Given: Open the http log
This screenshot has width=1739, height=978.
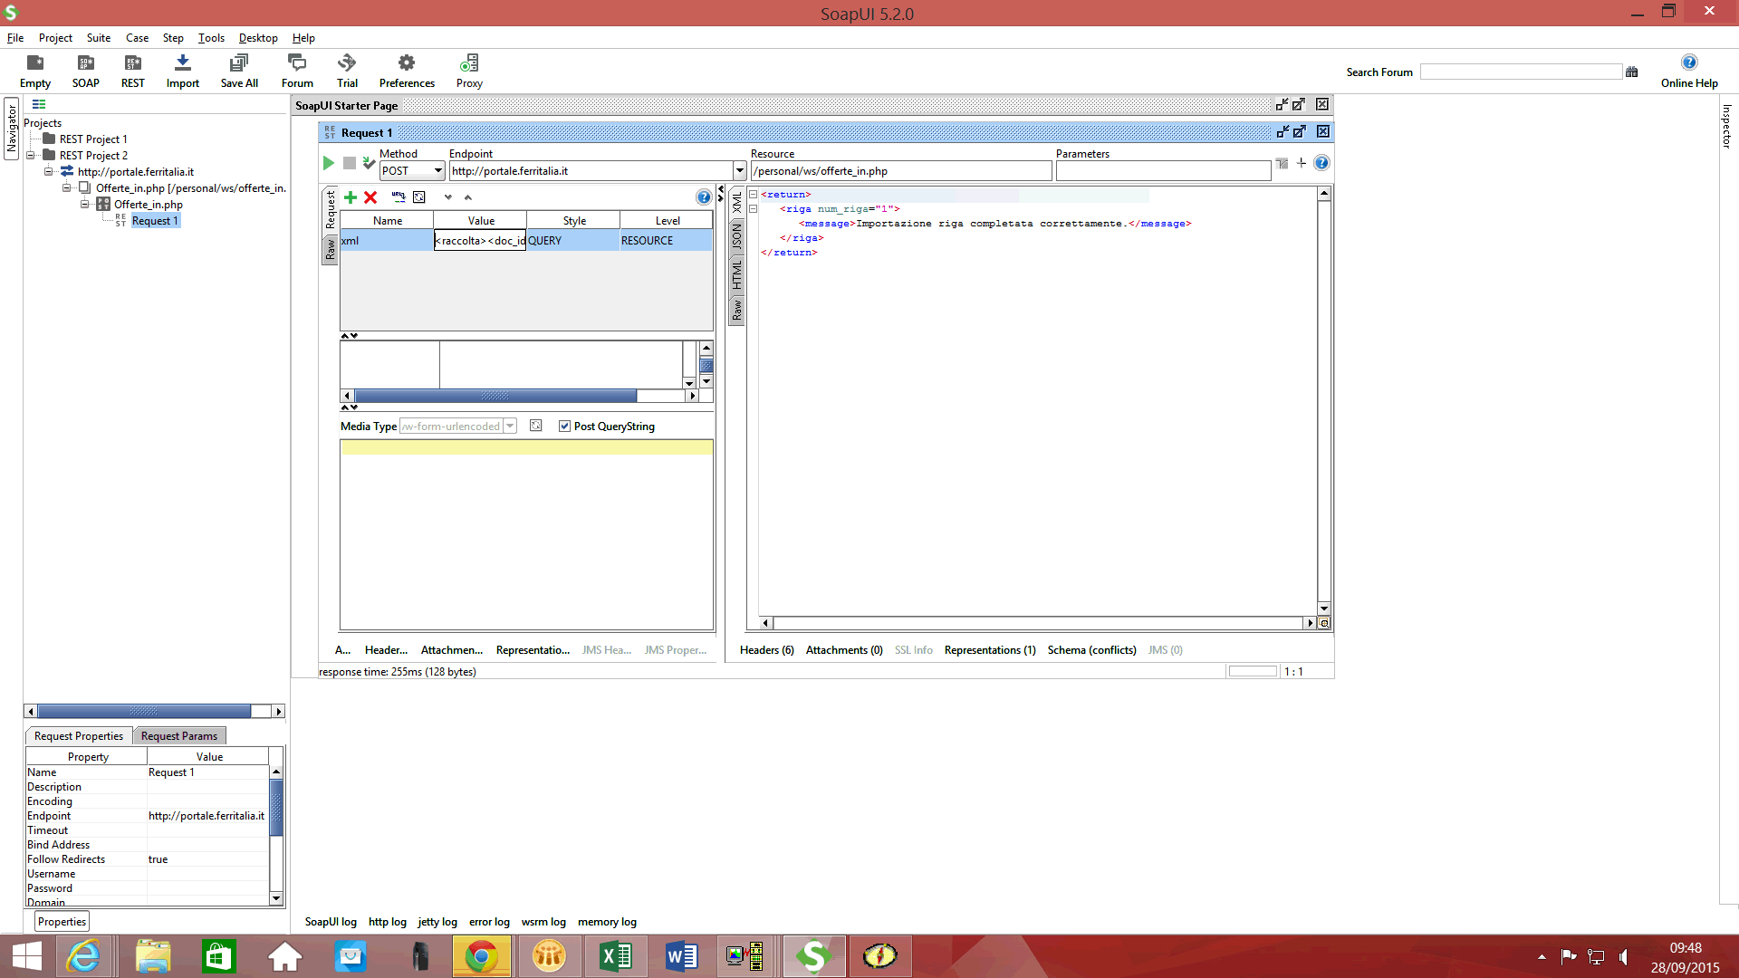Looking at the screenshot, I should tap(388, 922).
